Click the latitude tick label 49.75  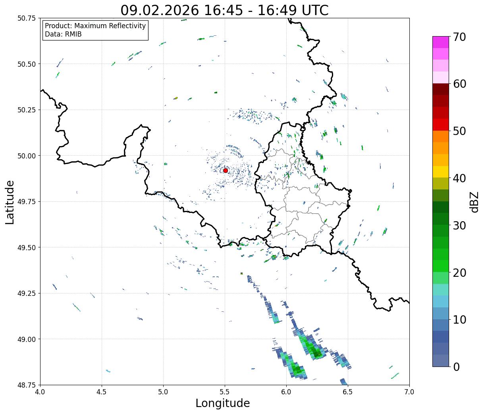point(27,202)
